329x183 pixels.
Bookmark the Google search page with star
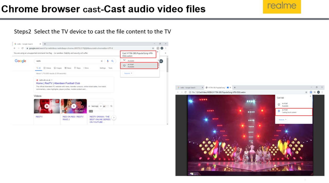click(x=153, y=48)
